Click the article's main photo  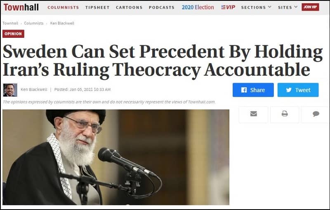click(x=116, y=157)
